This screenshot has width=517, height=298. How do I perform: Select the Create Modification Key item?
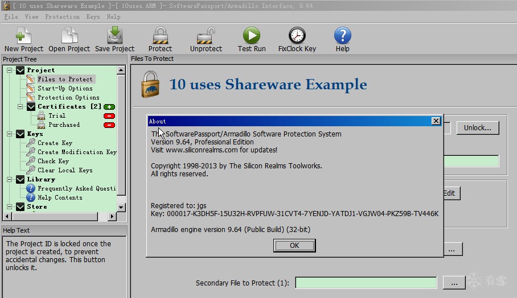pyautogui.click(x=77, y=152)
